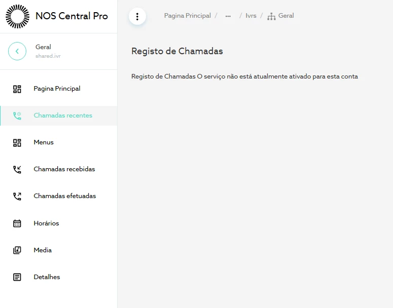Image resolution: width=393 pixels, height=308 pixels.
Task: Click the Pagina Principal dashboard icon
Action: coord(17,89)
